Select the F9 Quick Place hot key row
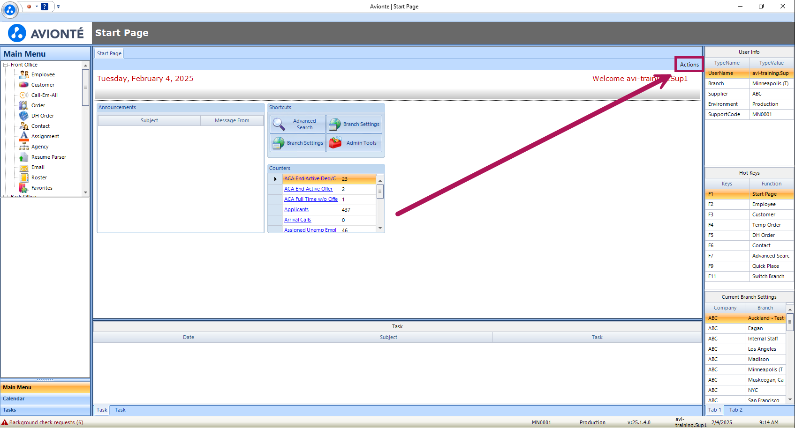Viewport: 795px width, 428px height. (749, 266)
